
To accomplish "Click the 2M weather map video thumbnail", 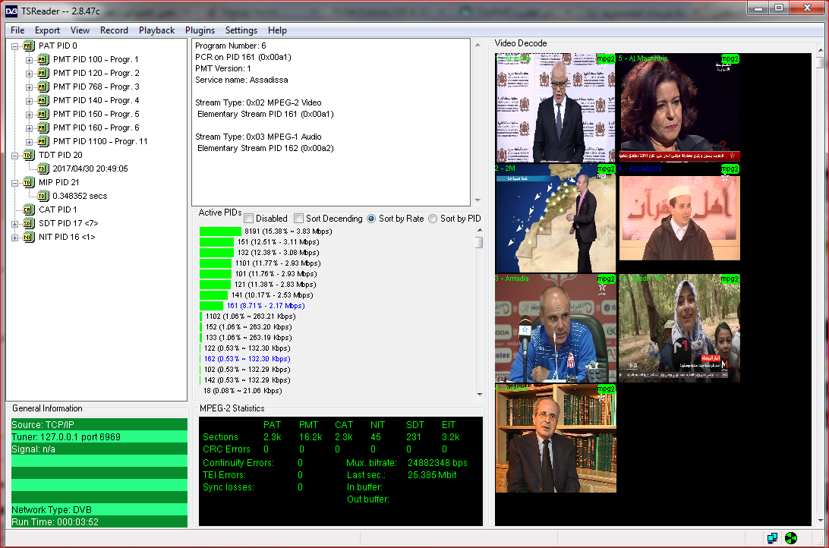I will 555,219.
